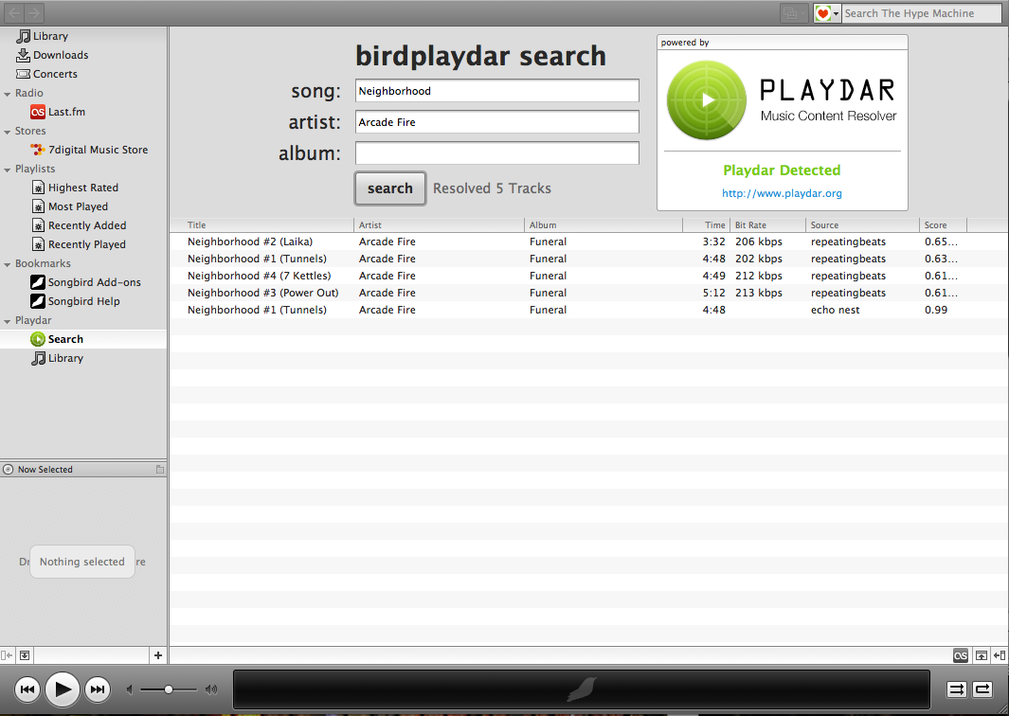Viewport: 1009px width, 716px height.
Task: Click the green Playdar logo
Action: tap(707, 100)
